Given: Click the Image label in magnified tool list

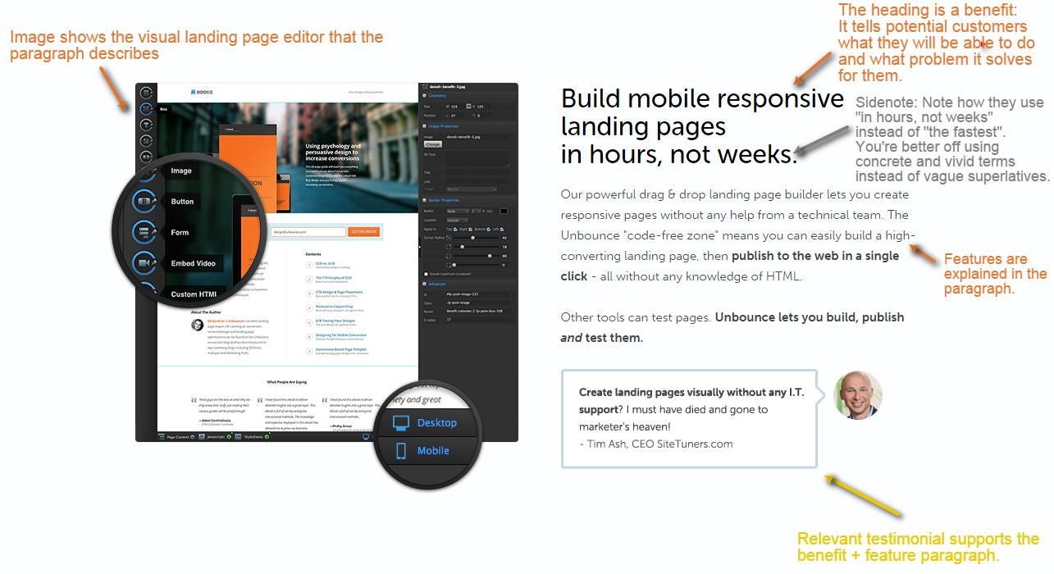Looking at the screenshot, I should click(181, 171).
